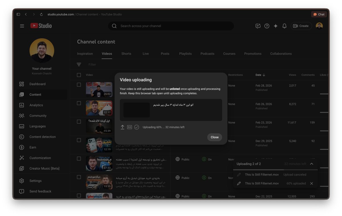Screen dimensions: 342x216
Task: Open the notifications bell
Action: pos(284,26)
